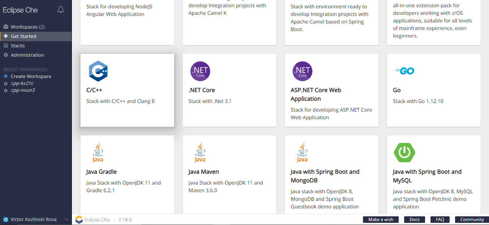The height and width of the screenshot is (225, 489).
Task: Open the Docs footer button
Action: pyautogui.click(x=415, y=220)
